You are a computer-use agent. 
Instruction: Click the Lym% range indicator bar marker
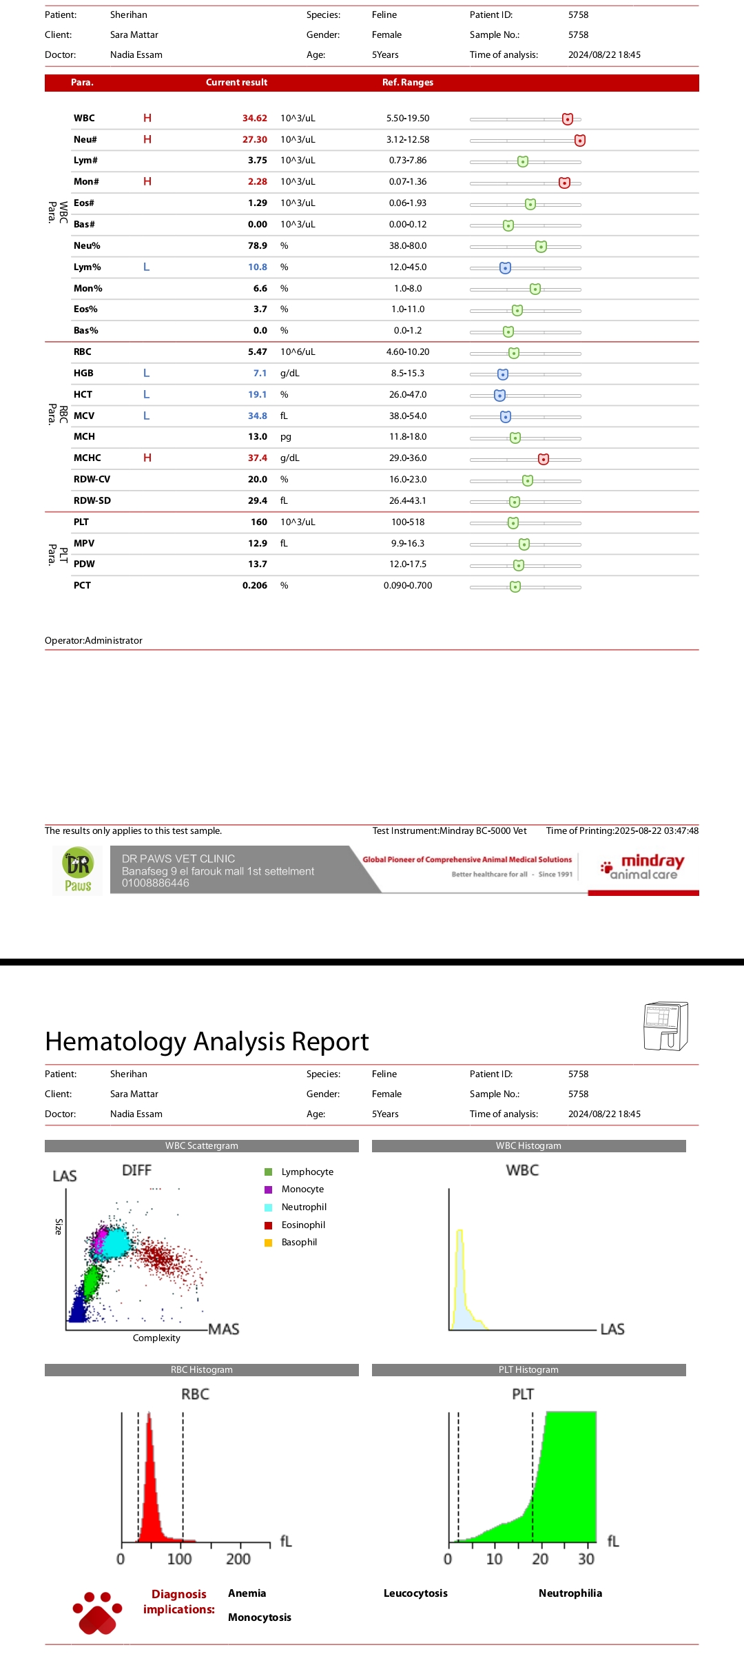(x=505, y=268)
